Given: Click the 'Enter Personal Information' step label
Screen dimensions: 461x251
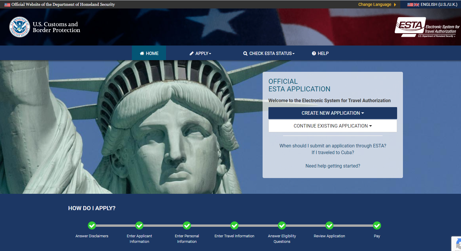Looking at the screenshot, I should tap(187, 239).
